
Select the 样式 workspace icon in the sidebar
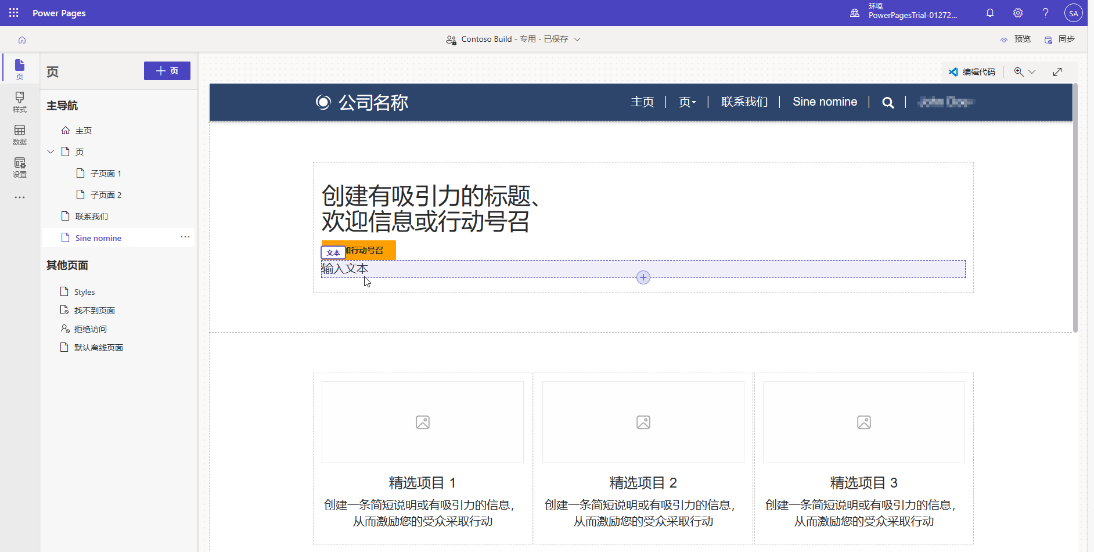pos(19,102)
